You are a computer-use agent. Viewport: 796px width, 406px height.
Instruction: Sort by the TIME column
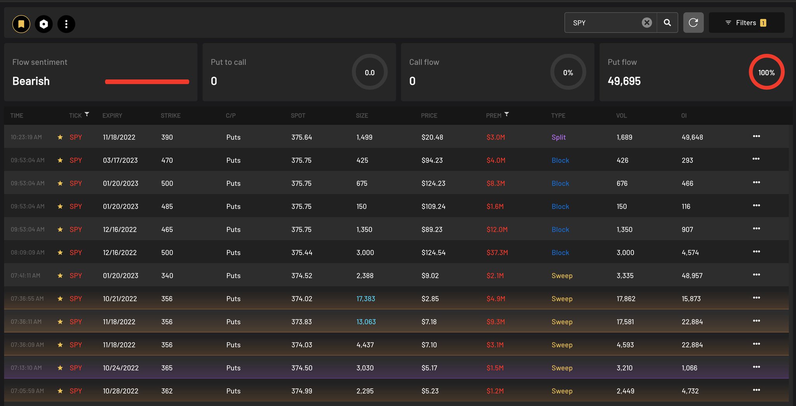(x=17, y=115)
